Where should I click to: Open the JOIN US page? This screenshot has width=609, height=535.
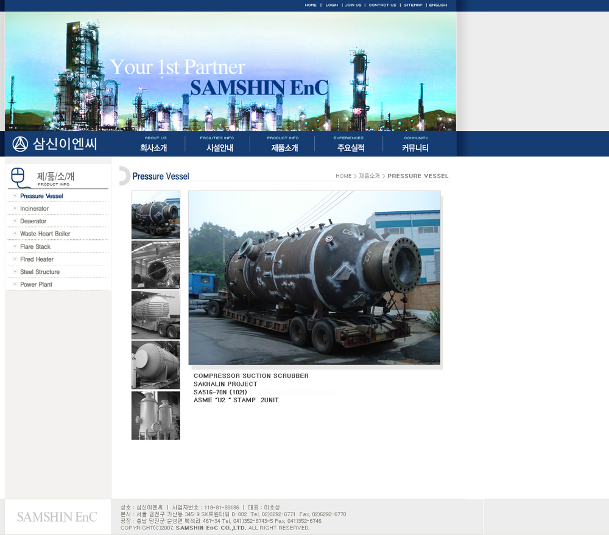tap(353, 5)
